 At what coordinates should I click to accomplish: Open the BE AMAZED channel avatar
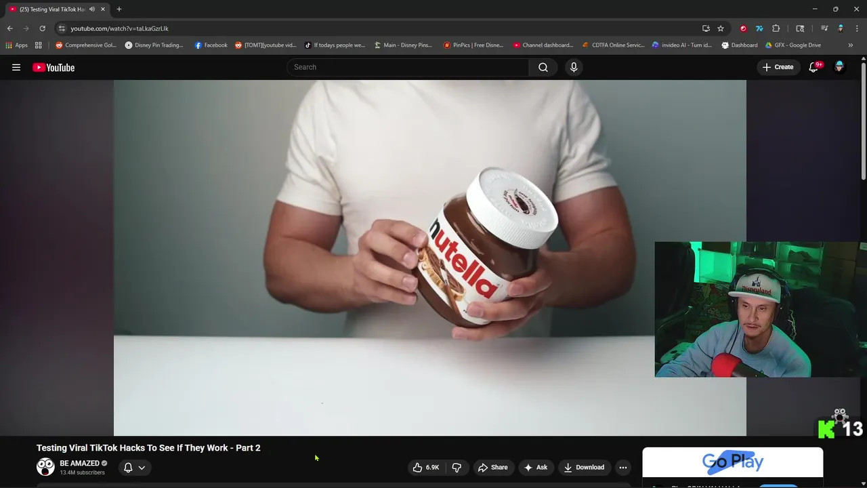coord(45,467)
